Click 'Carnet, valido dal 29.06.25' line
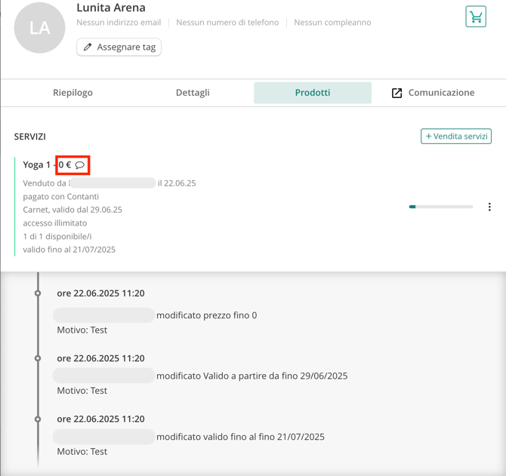This screenshot has height=476, width=506. click(x=73, y=210)
